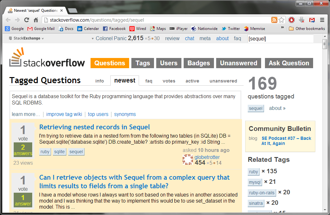
Task: Open the Docs bookmark
Action: [x=66, y=29]
